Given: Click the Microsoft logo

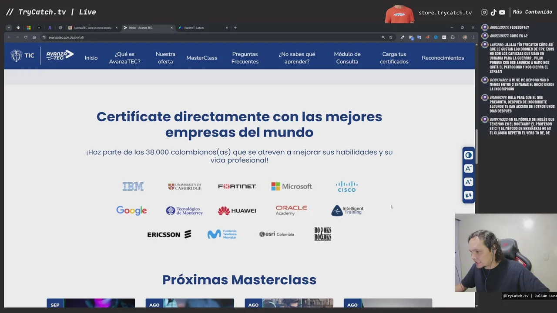Looking at the screenshot, I should [x=291, y=186].
